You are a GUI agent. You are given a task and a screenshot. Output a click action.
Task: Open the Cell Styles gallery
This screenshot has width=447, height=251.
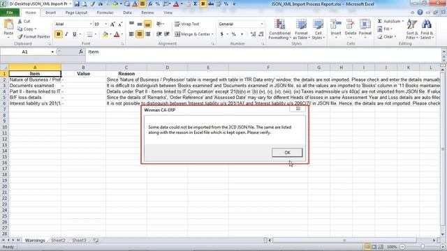point(318,29)
